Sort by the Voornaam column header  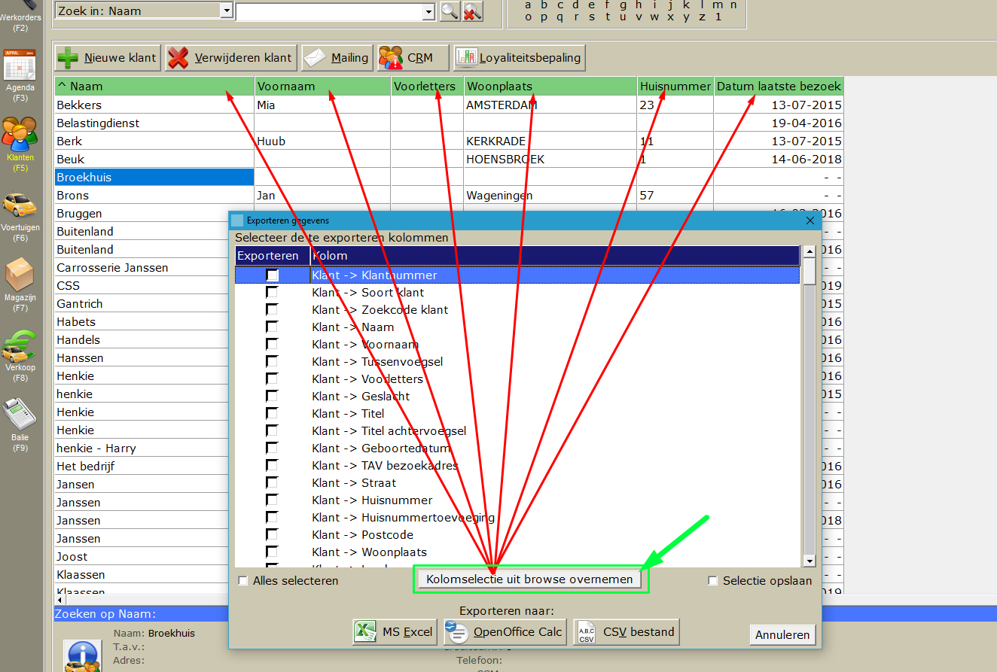[x=322, y=87]
